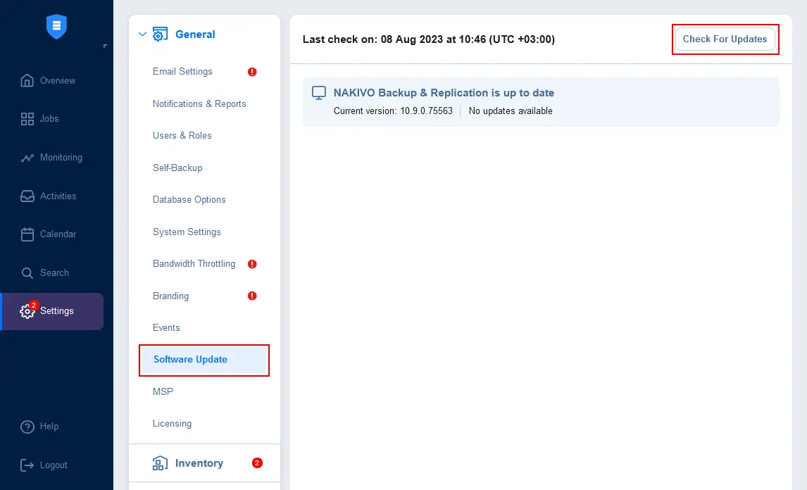
Task: Open the Search page
Action: 54,272
